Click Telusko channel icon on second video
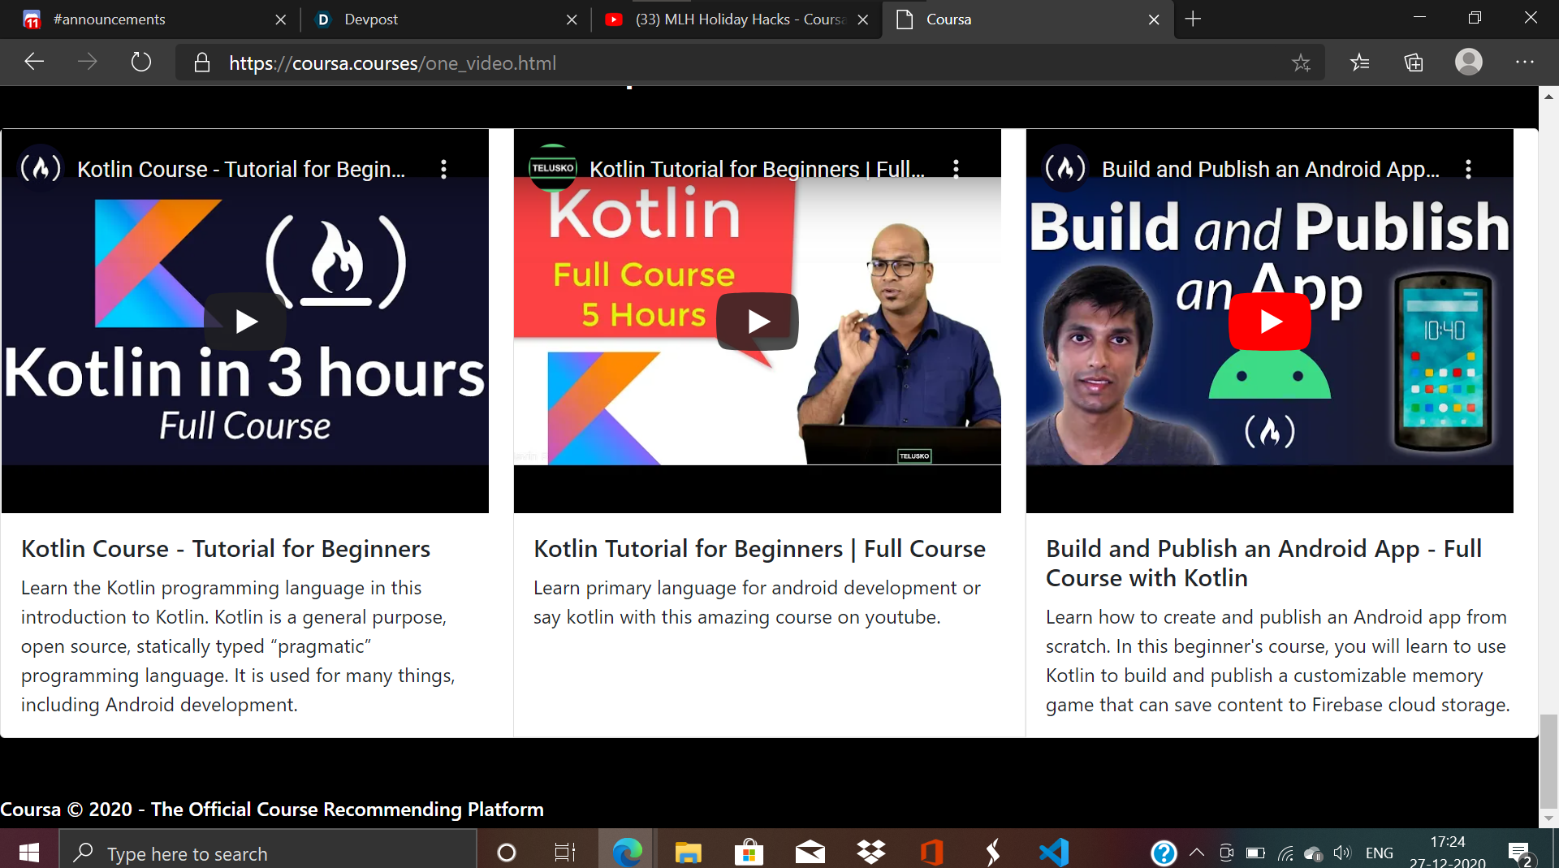Viewport: 1559px width, 868px height. [x=553, y=168]
